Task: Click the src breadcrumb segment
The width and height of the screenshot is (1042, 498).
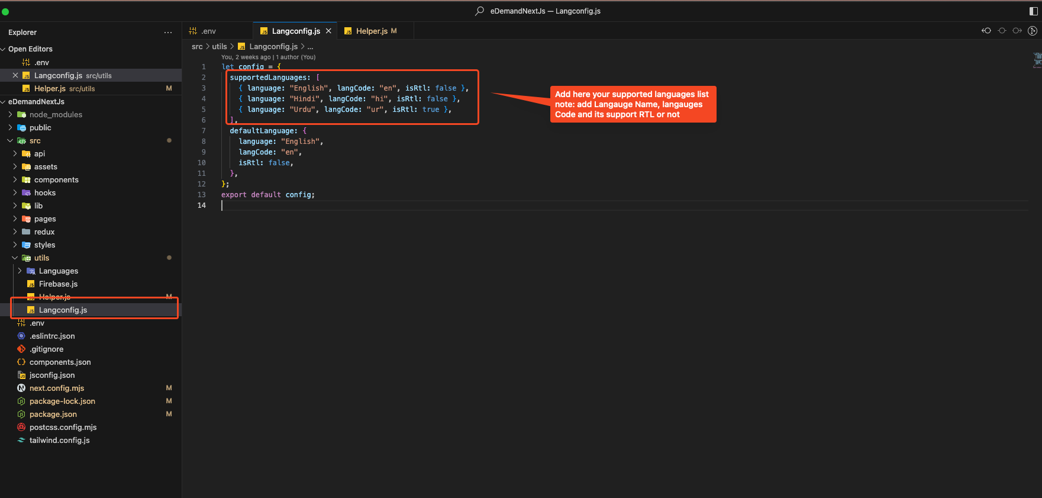Action: coord(197,47)
